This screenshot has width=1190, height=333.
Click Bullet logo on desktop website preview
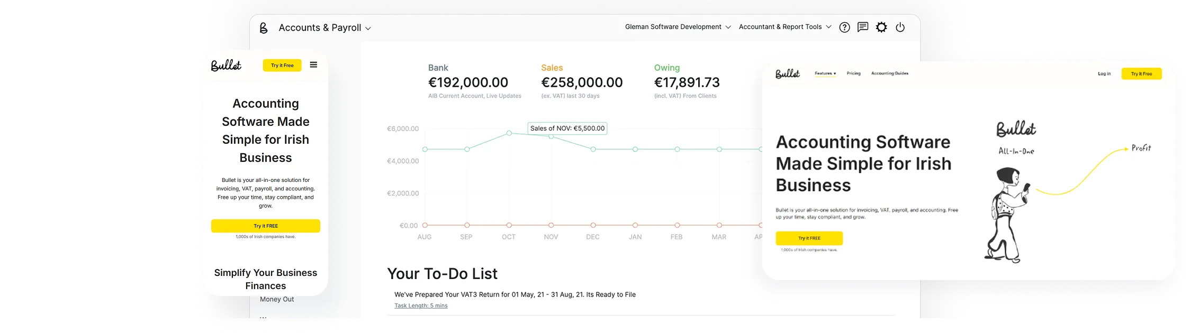click(x=788, y=73)
